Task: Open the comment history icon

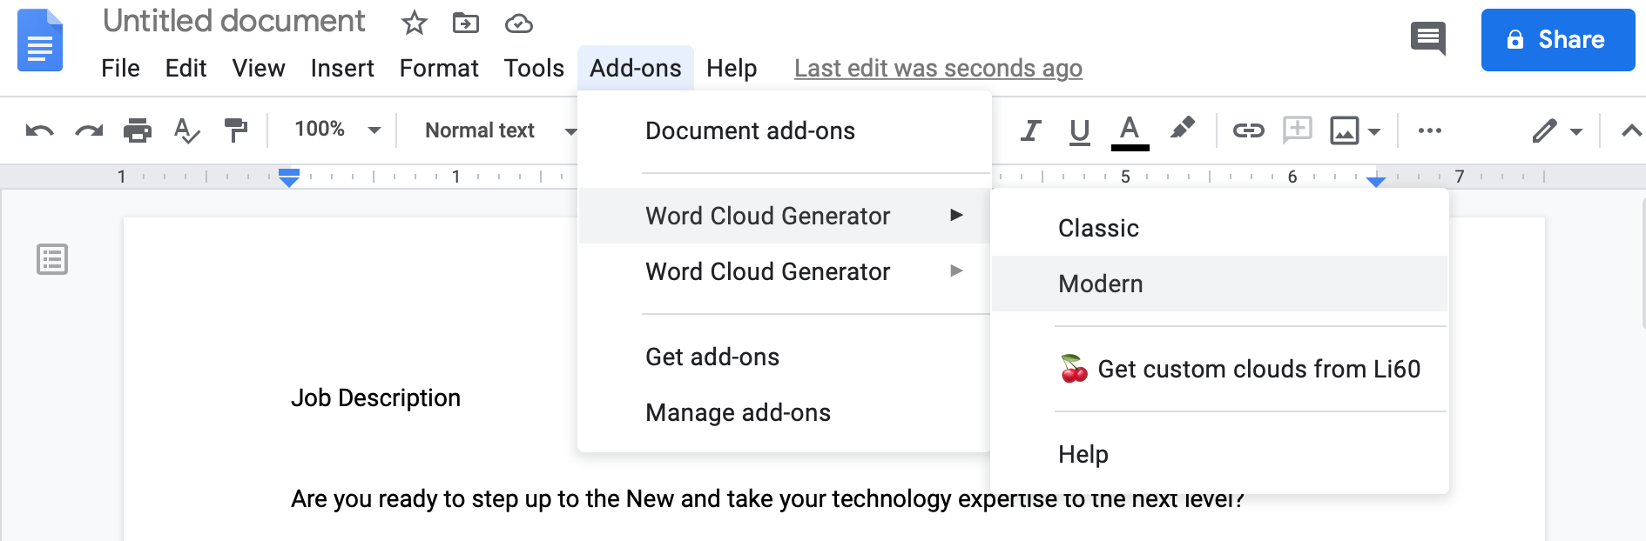Action: 1427,39
